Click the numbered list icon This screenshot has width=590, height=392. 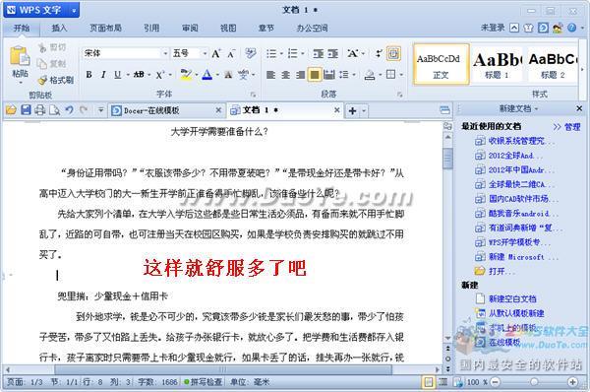(x=292, y=53)
